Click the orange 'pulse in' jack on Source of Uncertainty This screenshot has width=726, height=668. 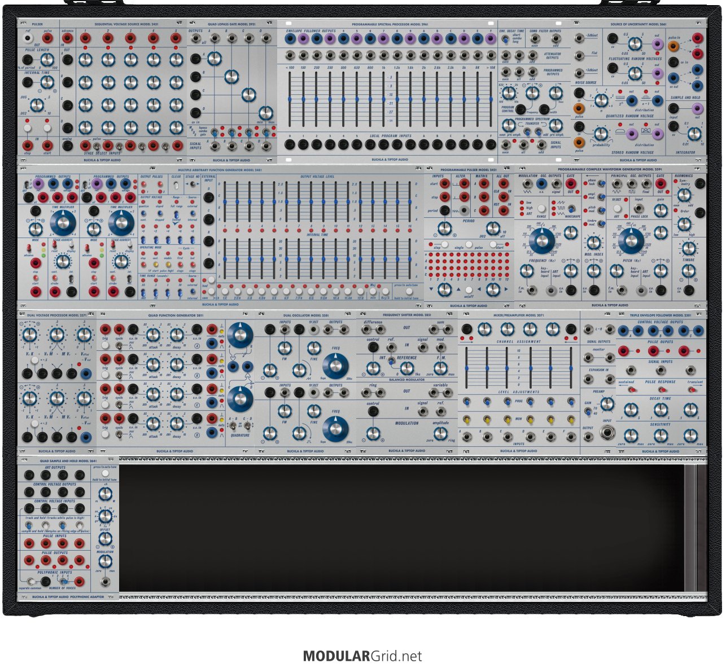(673, 46)
